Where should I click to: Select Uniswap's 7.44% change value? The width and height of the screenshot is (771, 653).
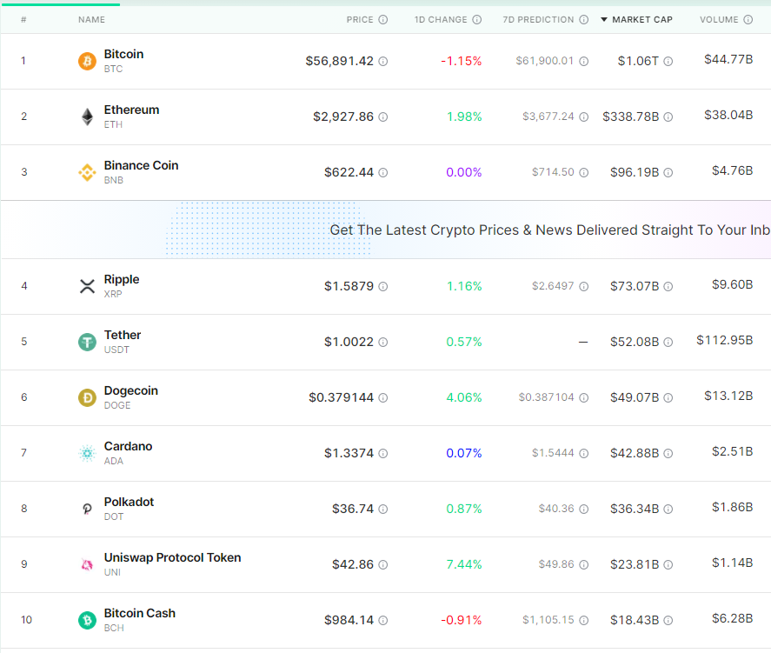coord(463,564)
